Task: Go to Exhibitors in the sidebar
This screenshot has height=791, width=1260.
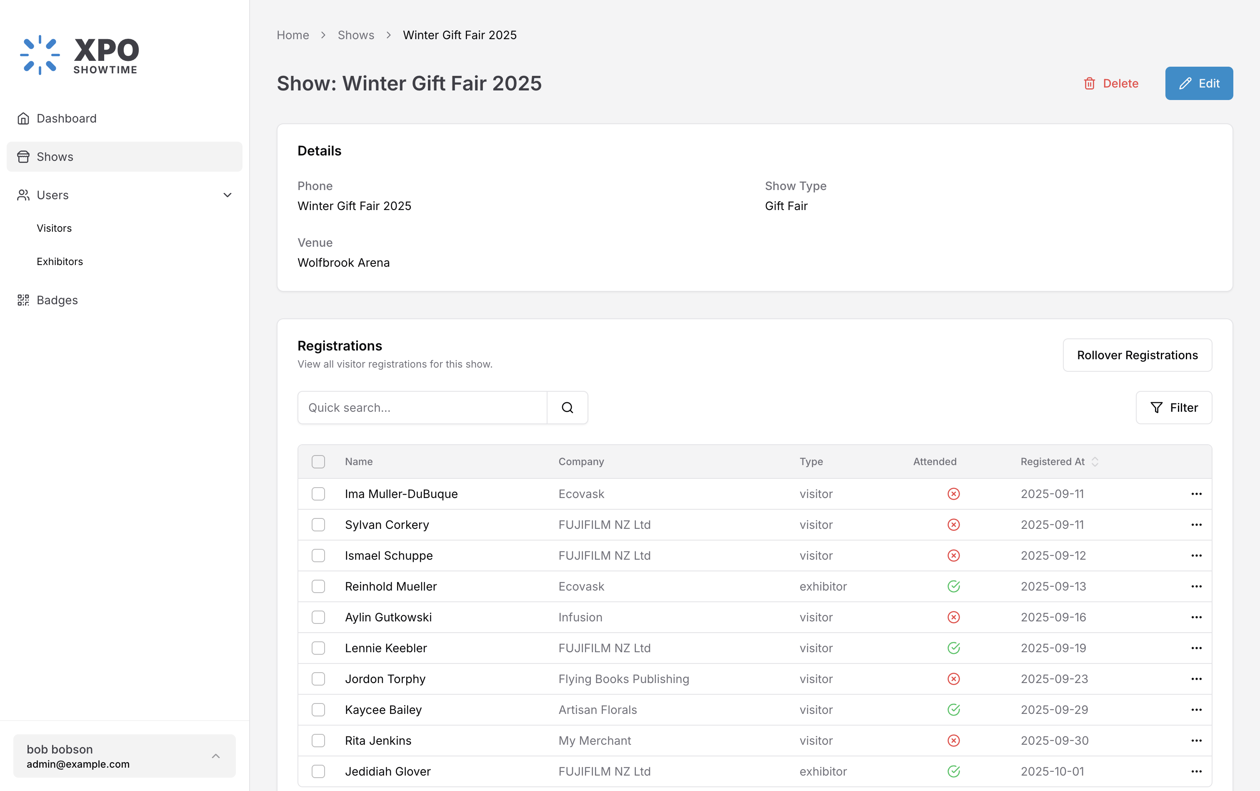Action: pos(60,262)
